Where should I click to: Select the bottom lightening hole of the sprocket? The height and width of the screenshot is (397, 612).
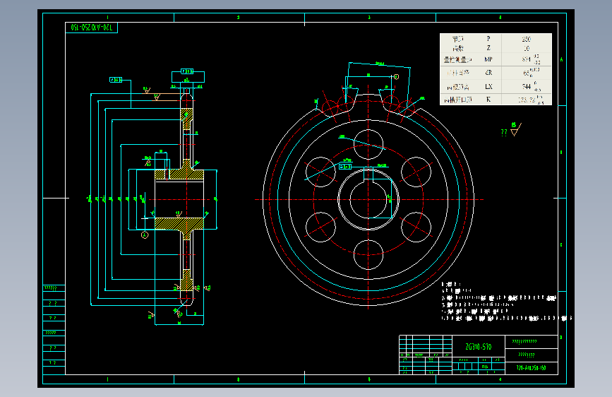point(368,255)
